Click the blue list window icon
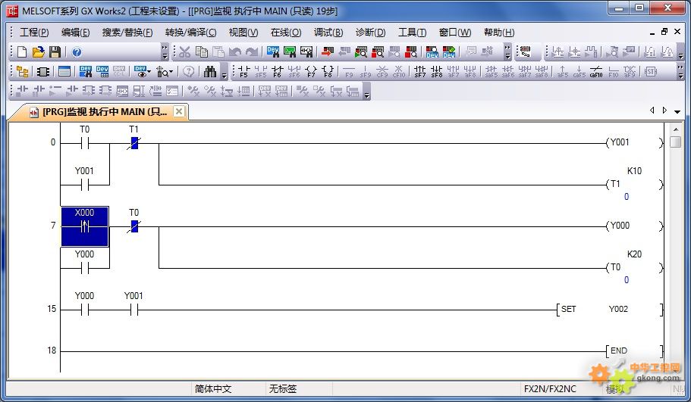This screenshot has width=691, height=402. pos(64,71)
